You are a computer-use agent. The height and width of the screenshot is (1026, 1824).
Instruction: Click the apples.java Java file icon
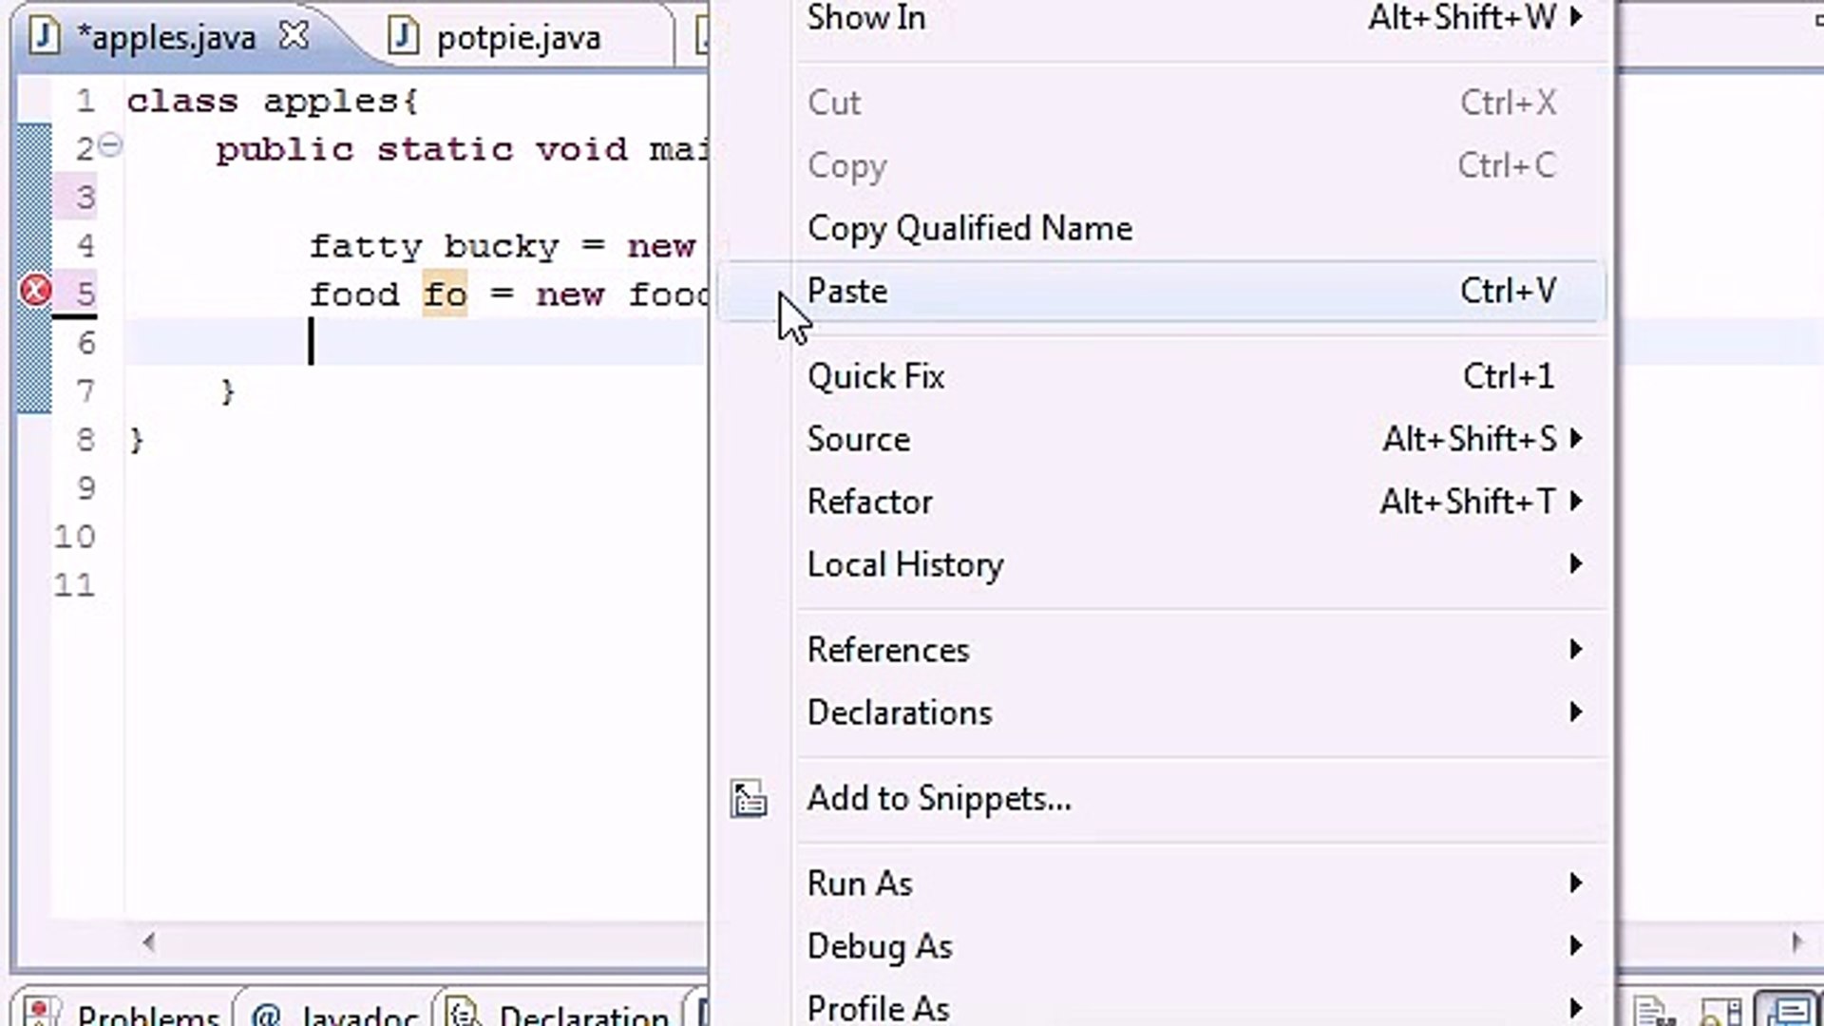(x=44, y=36)
